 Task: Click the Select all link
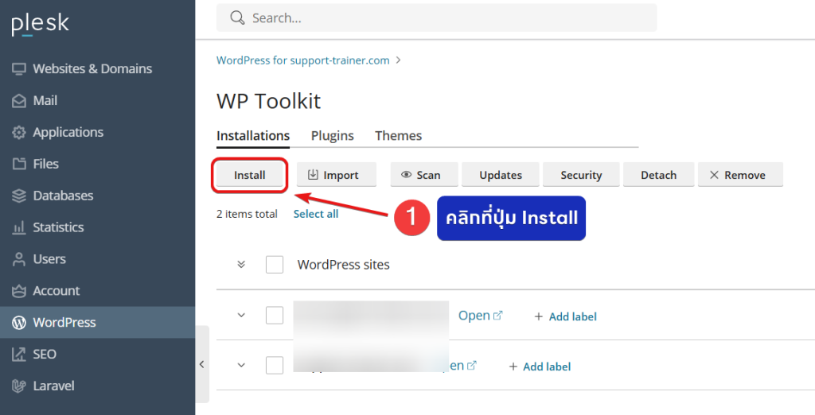coord(315,214)
